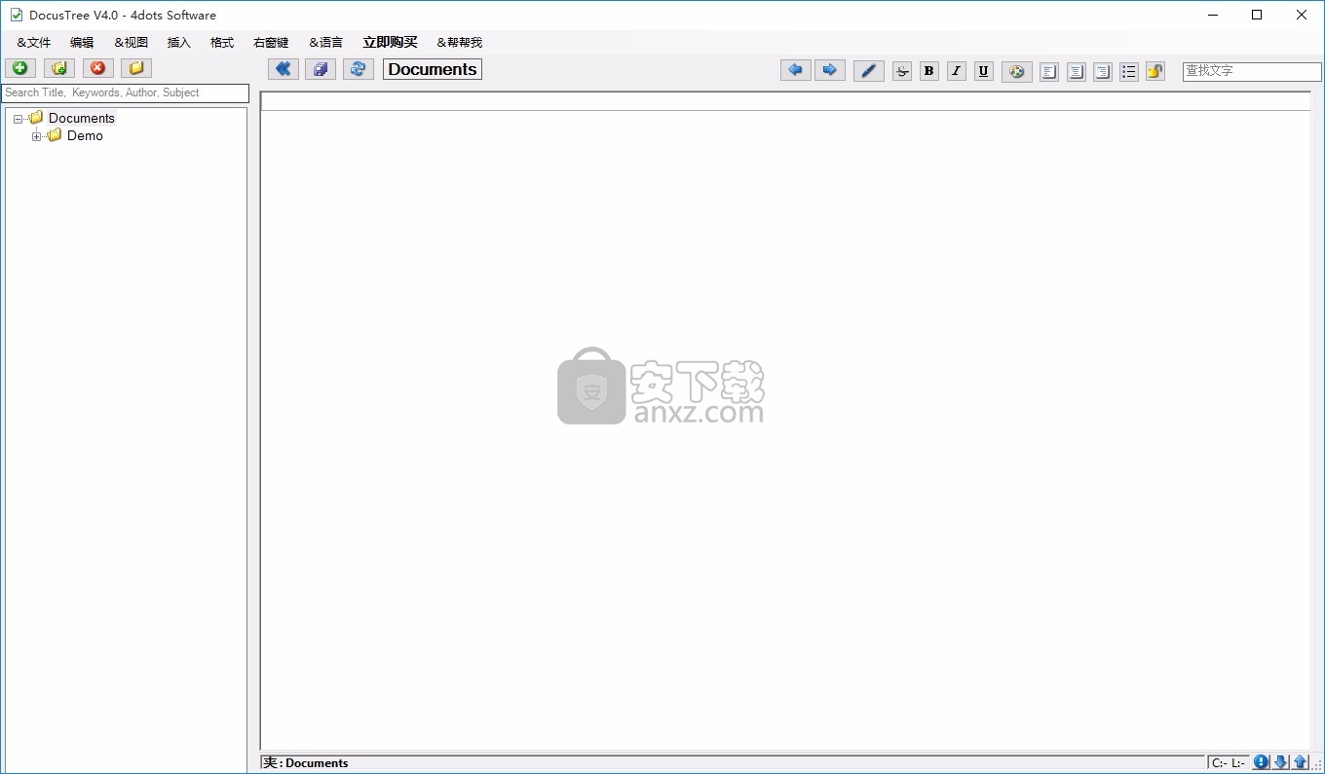Align text left
Screen dimensions: 1325x774
(1049, 71)
